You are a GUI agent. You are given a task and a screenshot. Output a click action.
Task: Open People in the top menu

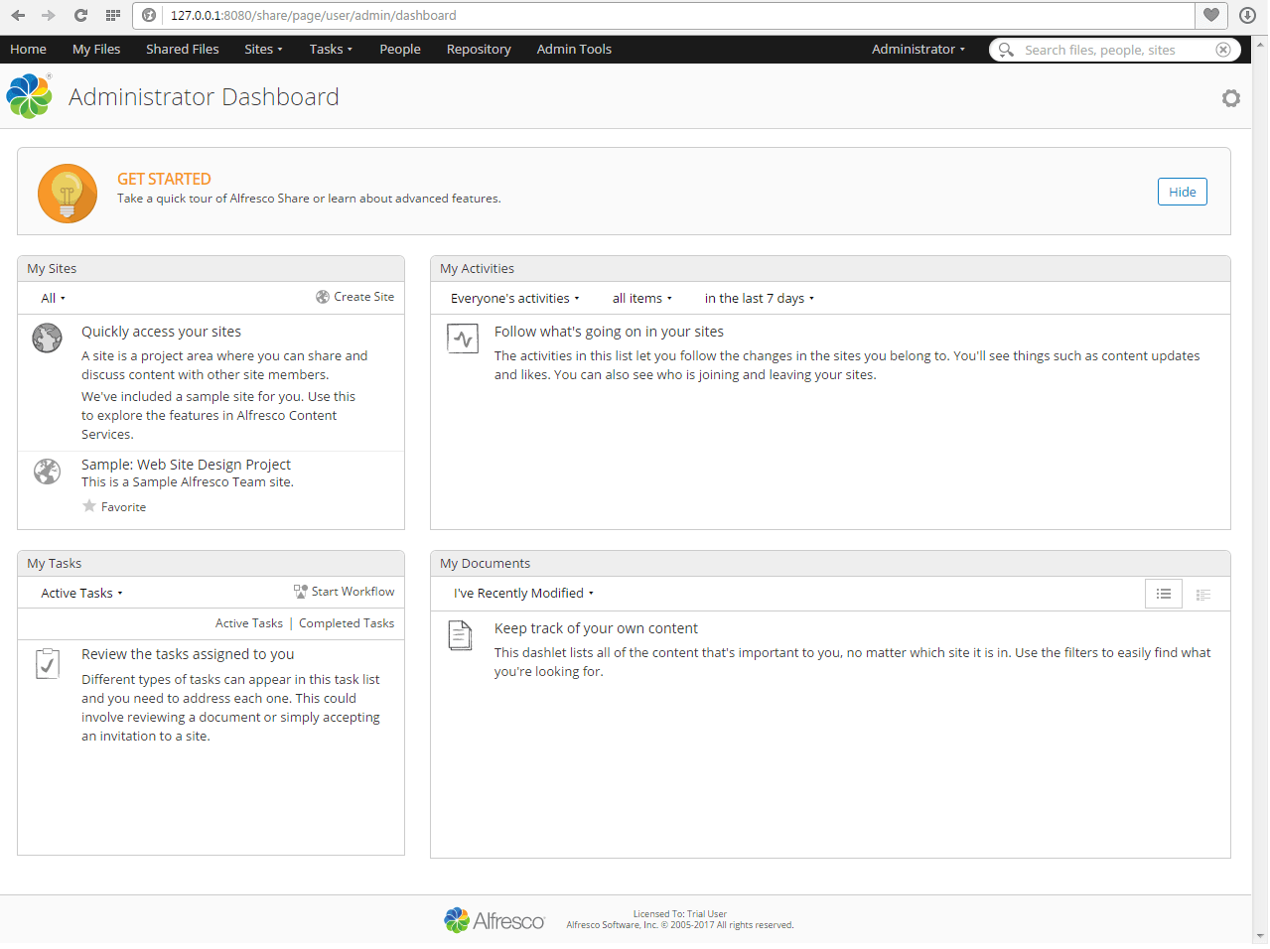click(400, 49)
